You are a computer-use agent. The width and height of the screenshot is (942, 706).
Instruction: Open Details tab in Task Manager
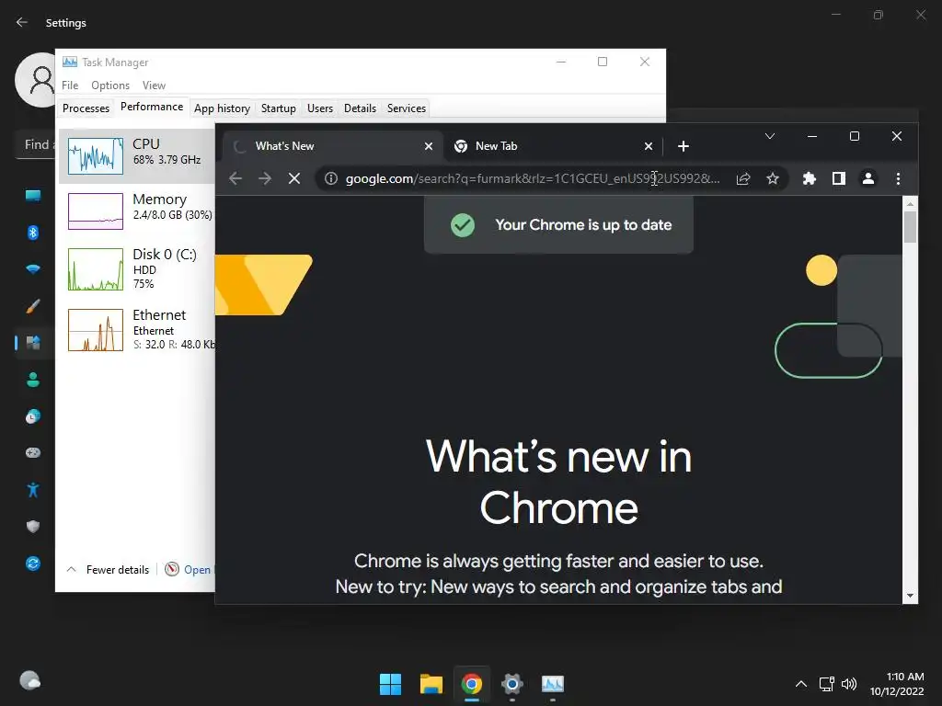[x=360, y=108]
